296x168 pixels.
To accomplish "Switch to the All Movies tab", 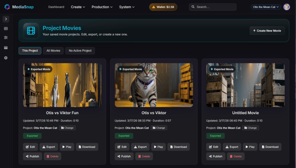I will (x=53, y=51).
